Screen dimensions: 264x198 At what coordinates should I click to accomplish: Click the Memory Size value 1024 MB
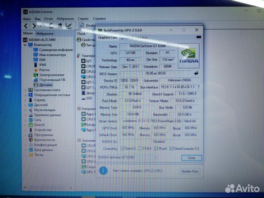tap(133, 114)
